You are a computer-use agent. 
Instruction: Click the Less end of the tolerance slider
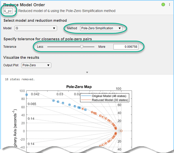pos(40,47)
